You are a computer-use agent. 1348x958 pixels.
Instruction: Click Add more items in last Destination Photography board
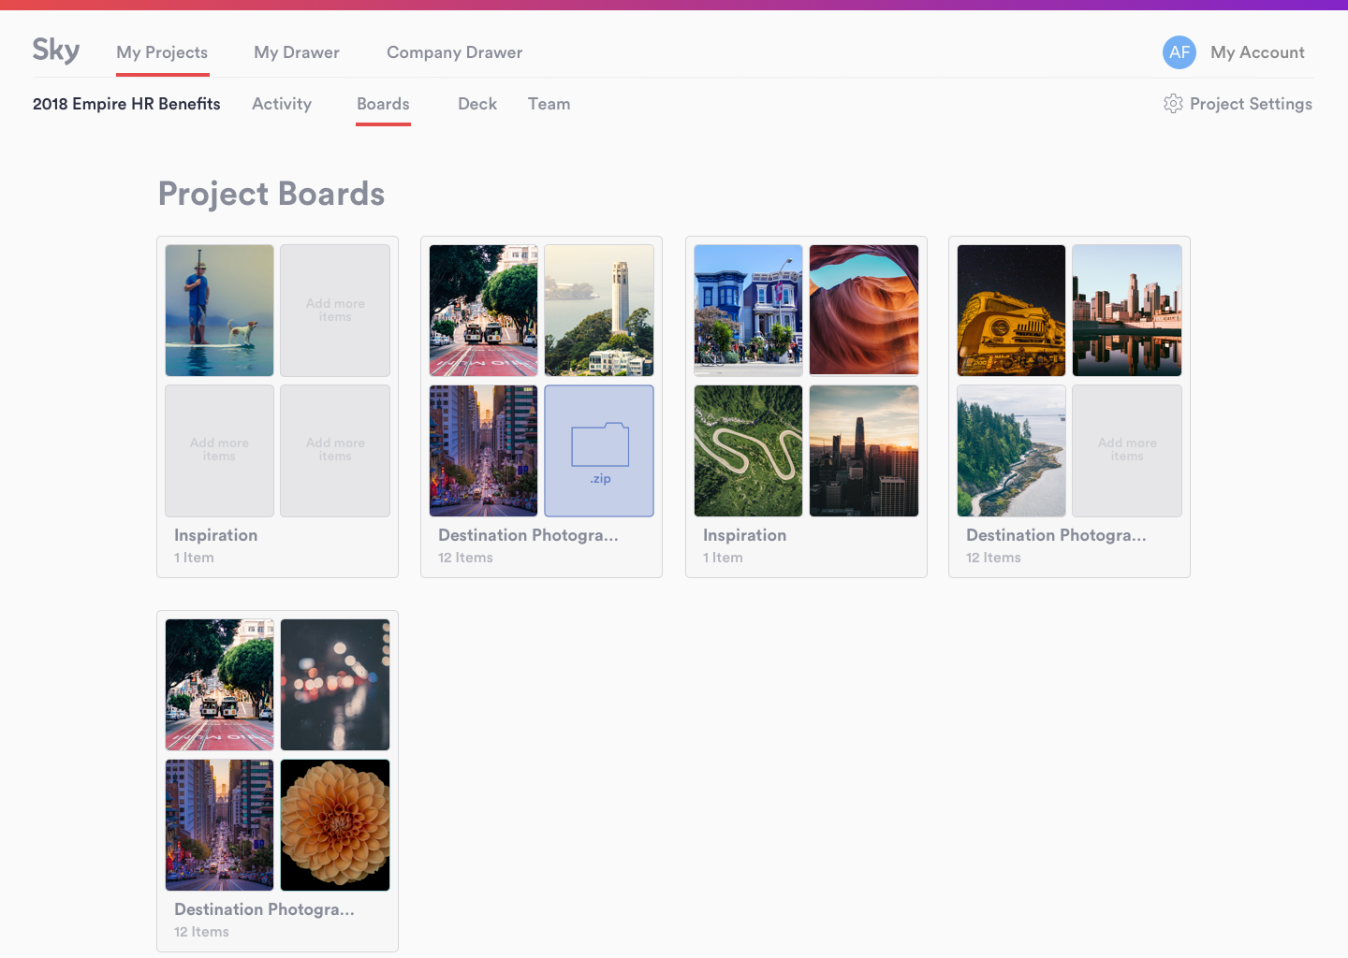click(1126, 451)
